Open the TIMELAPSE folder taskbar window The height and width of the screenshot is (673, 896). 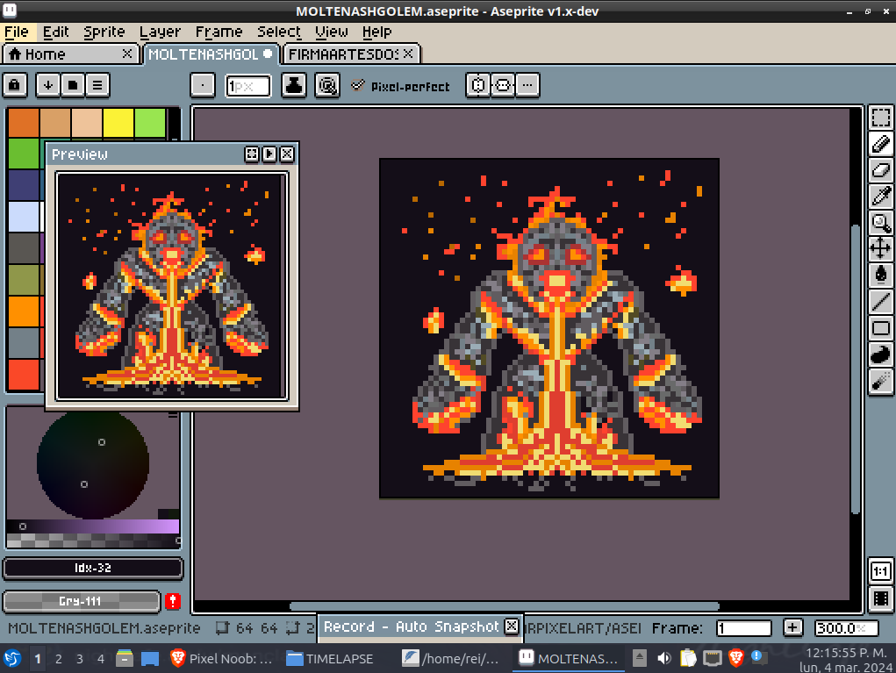coord(330,659)
